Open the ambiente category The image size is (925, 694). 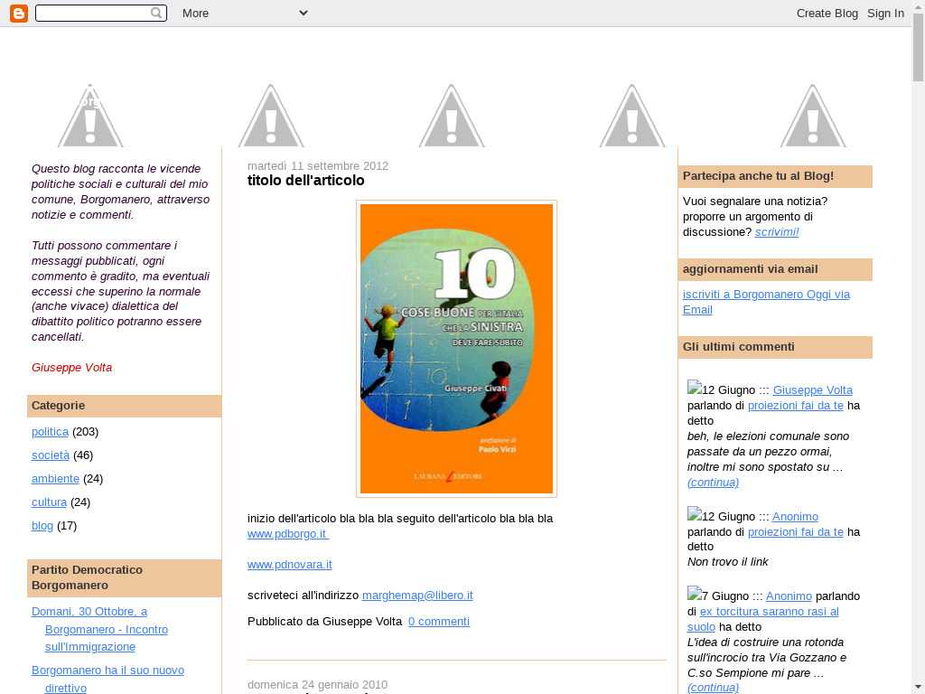(55, 479)
